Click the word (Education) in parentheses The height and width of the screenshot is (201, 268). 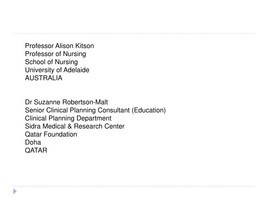(149, 110)
